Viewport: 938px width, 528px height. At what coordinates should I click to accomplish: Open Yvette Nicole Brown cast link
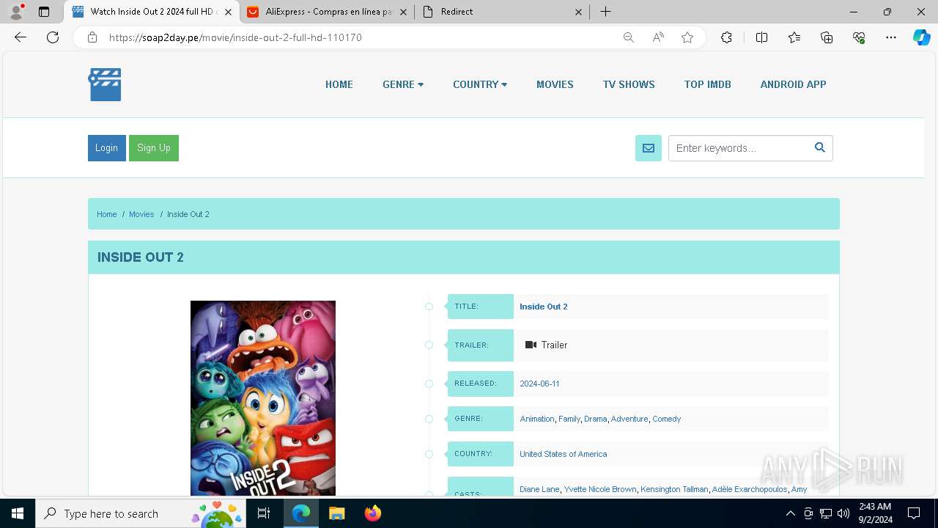[x=601, y=489]
